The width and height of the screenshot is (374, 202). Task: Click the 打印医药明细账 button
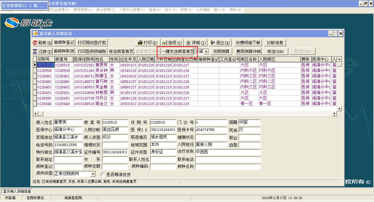(92, 52)
